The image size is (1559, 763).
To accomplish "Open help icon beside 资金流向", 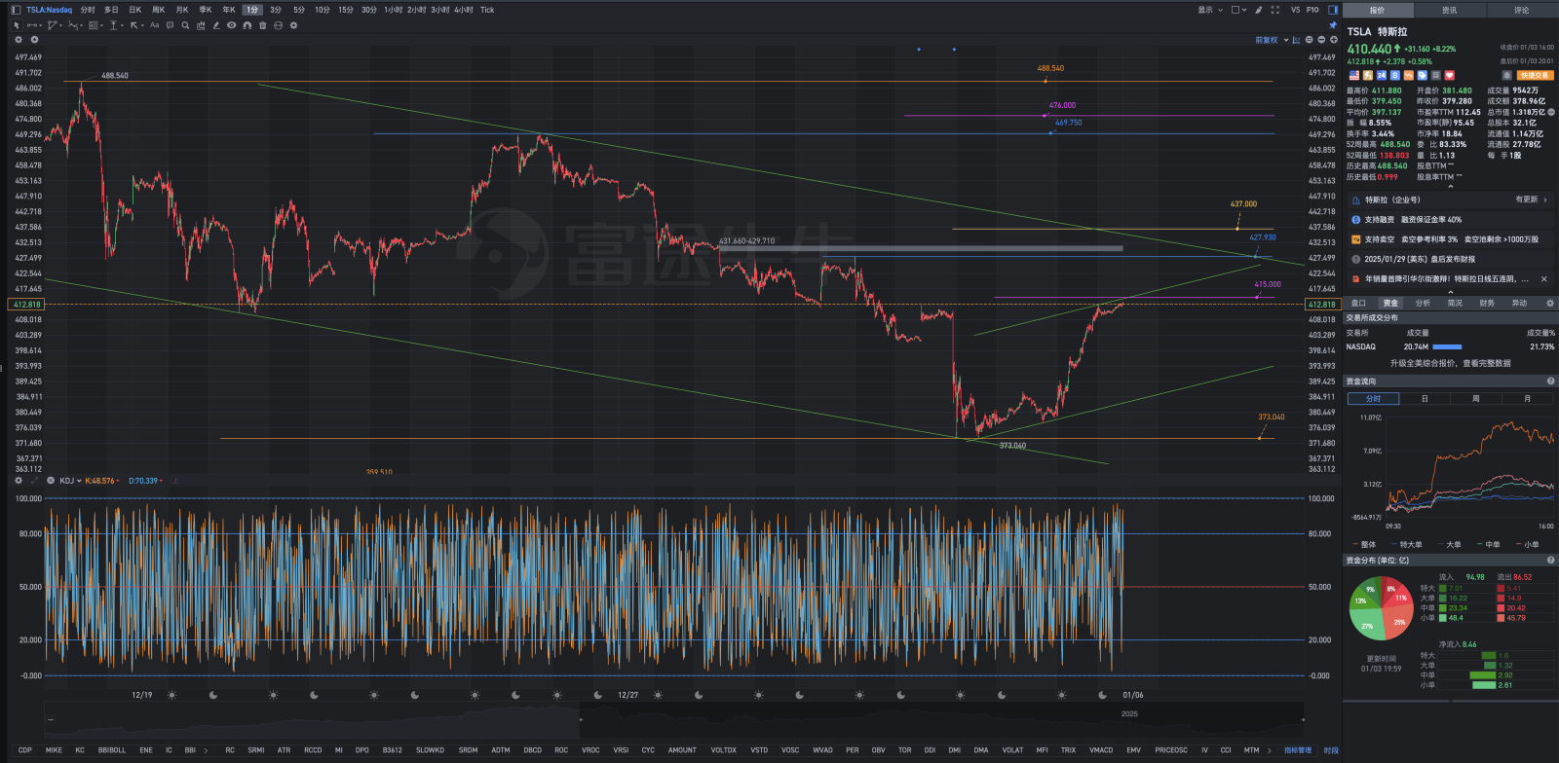I will [1550, 381].
